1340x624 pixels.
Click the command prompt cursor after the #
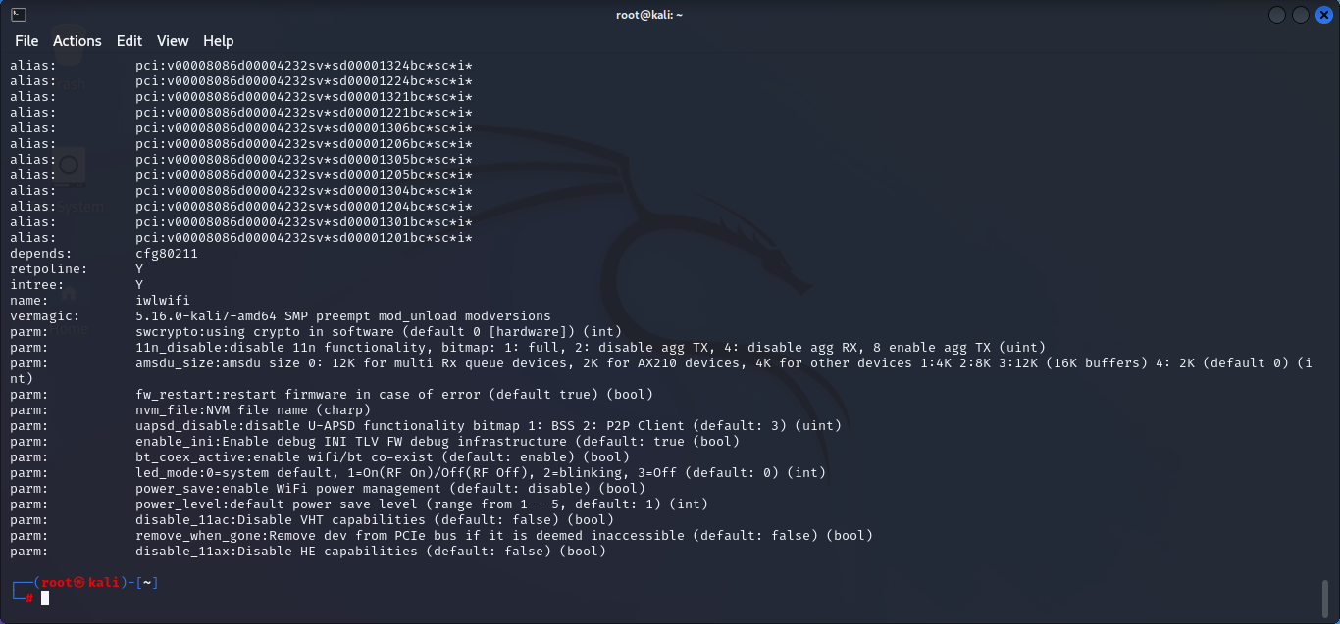click(44, 598)
